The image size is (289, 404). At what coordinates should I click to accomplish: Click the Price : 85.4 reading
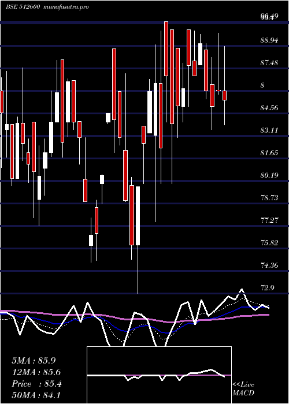coord(36,384)
